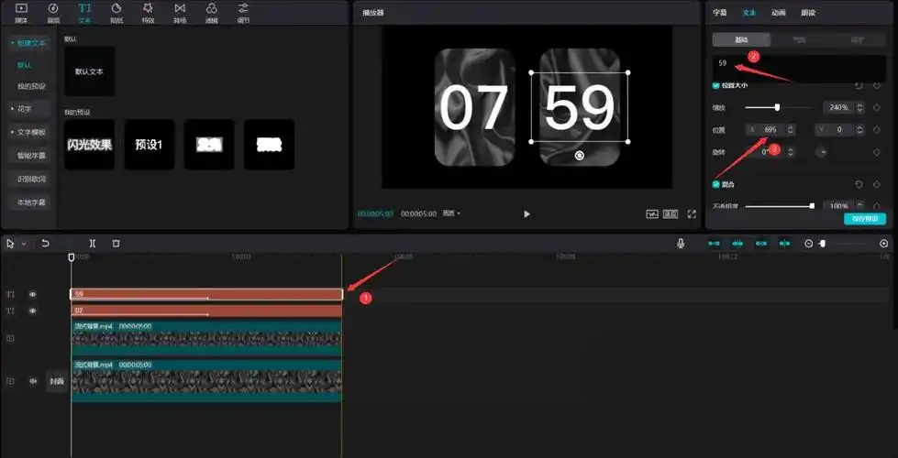The image size is (898, 458).
Task: Hide the '59' text track with eye icon
Action: coord(32,295)
